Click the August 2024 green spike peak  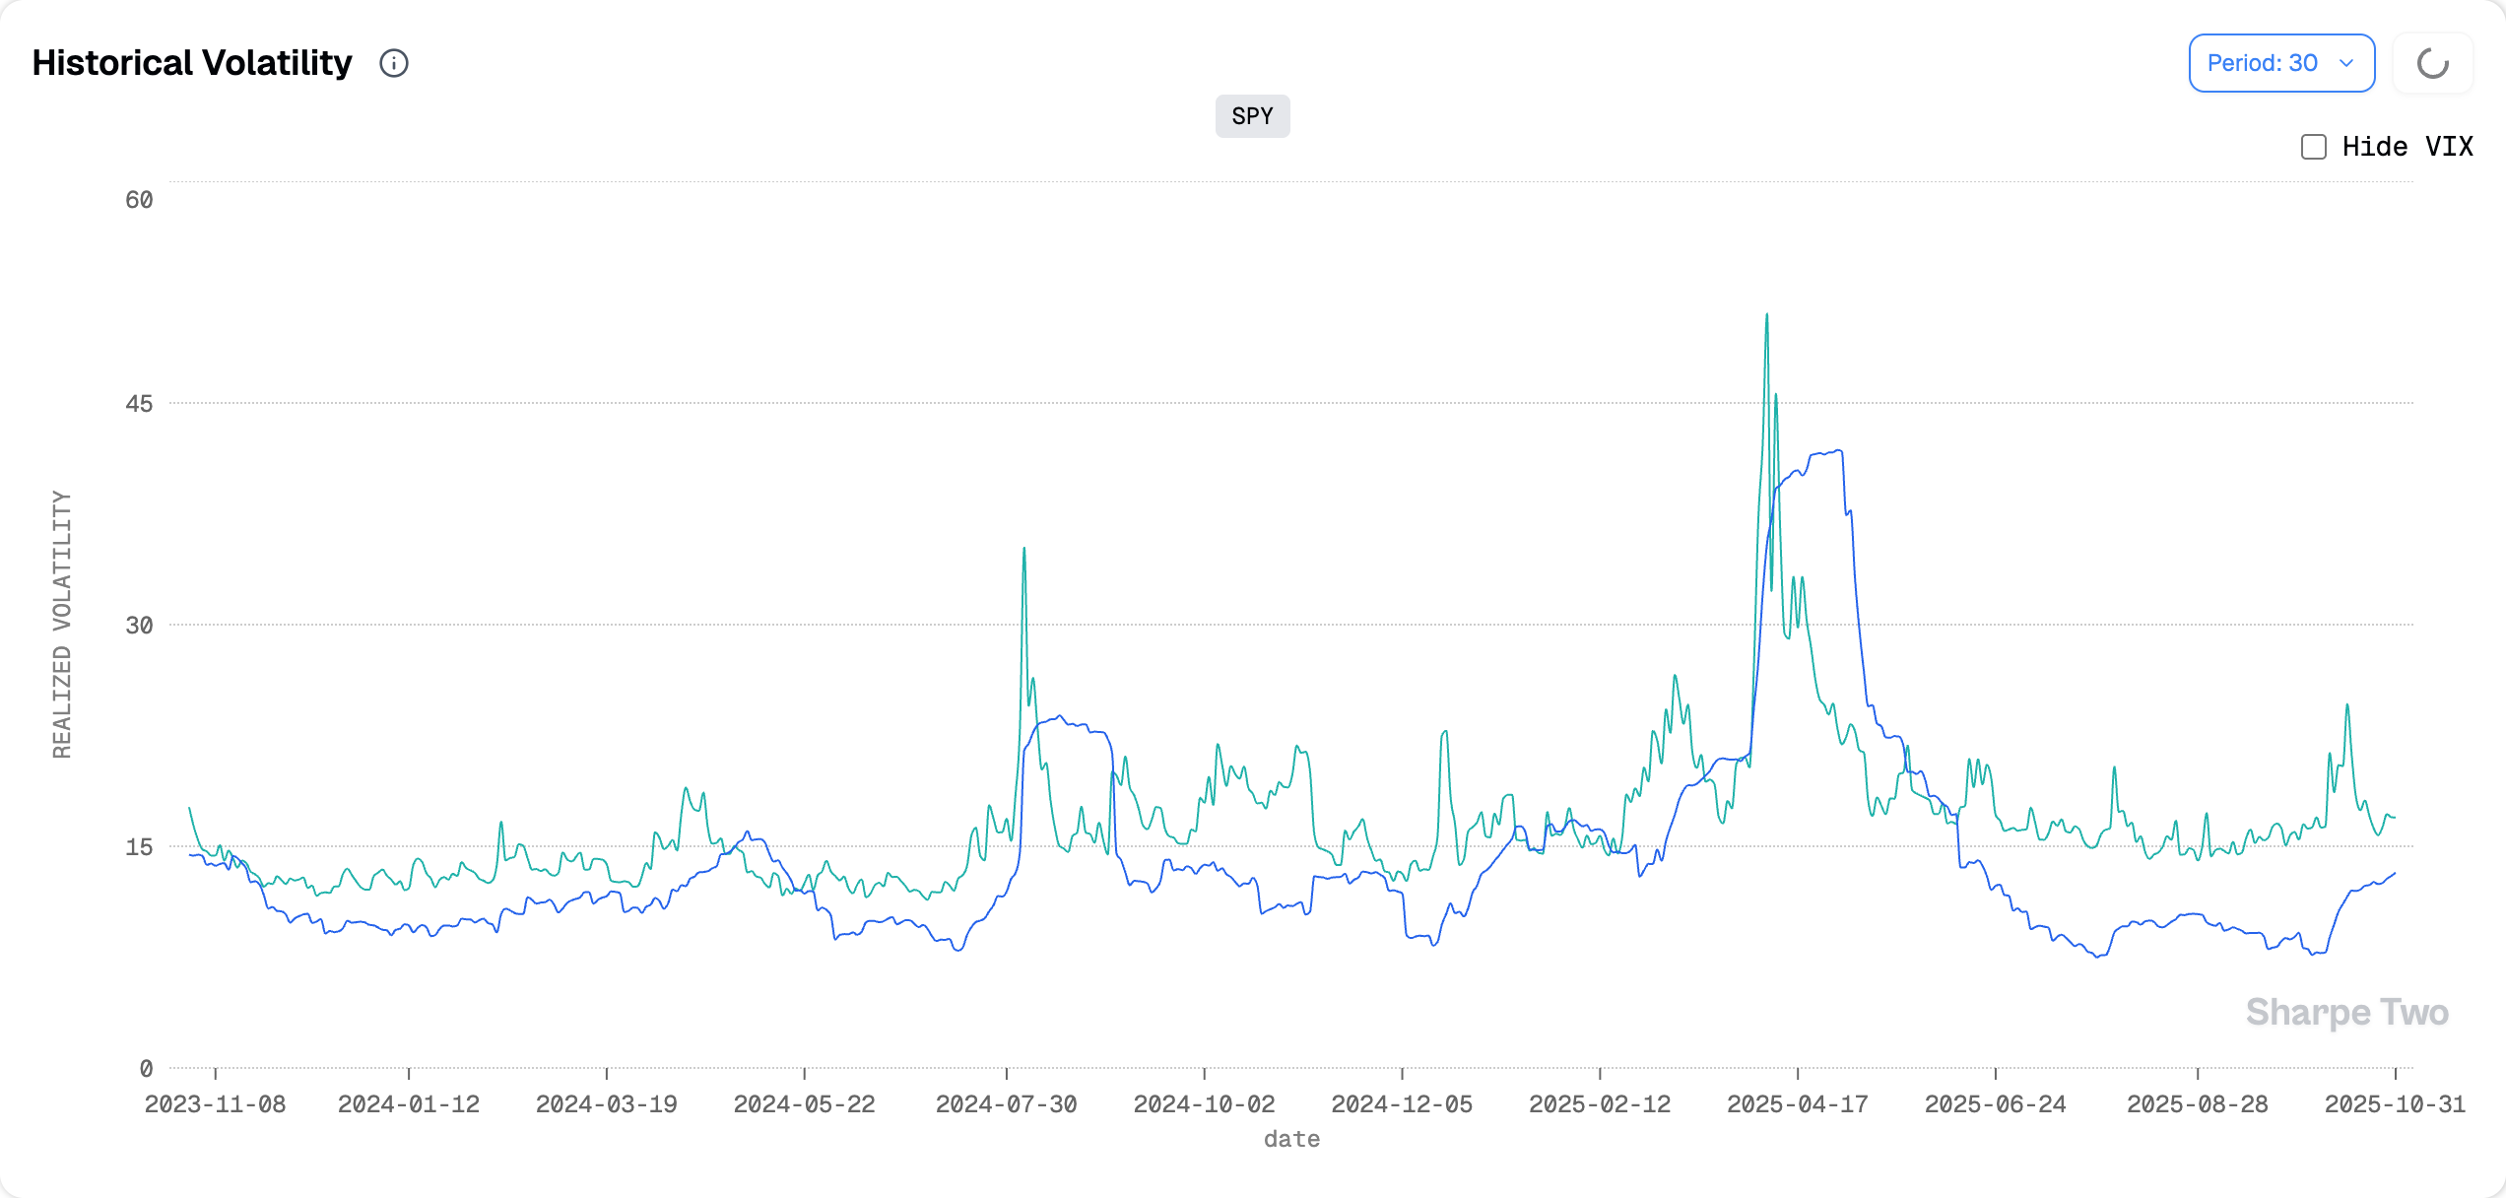pos(1023,550)
